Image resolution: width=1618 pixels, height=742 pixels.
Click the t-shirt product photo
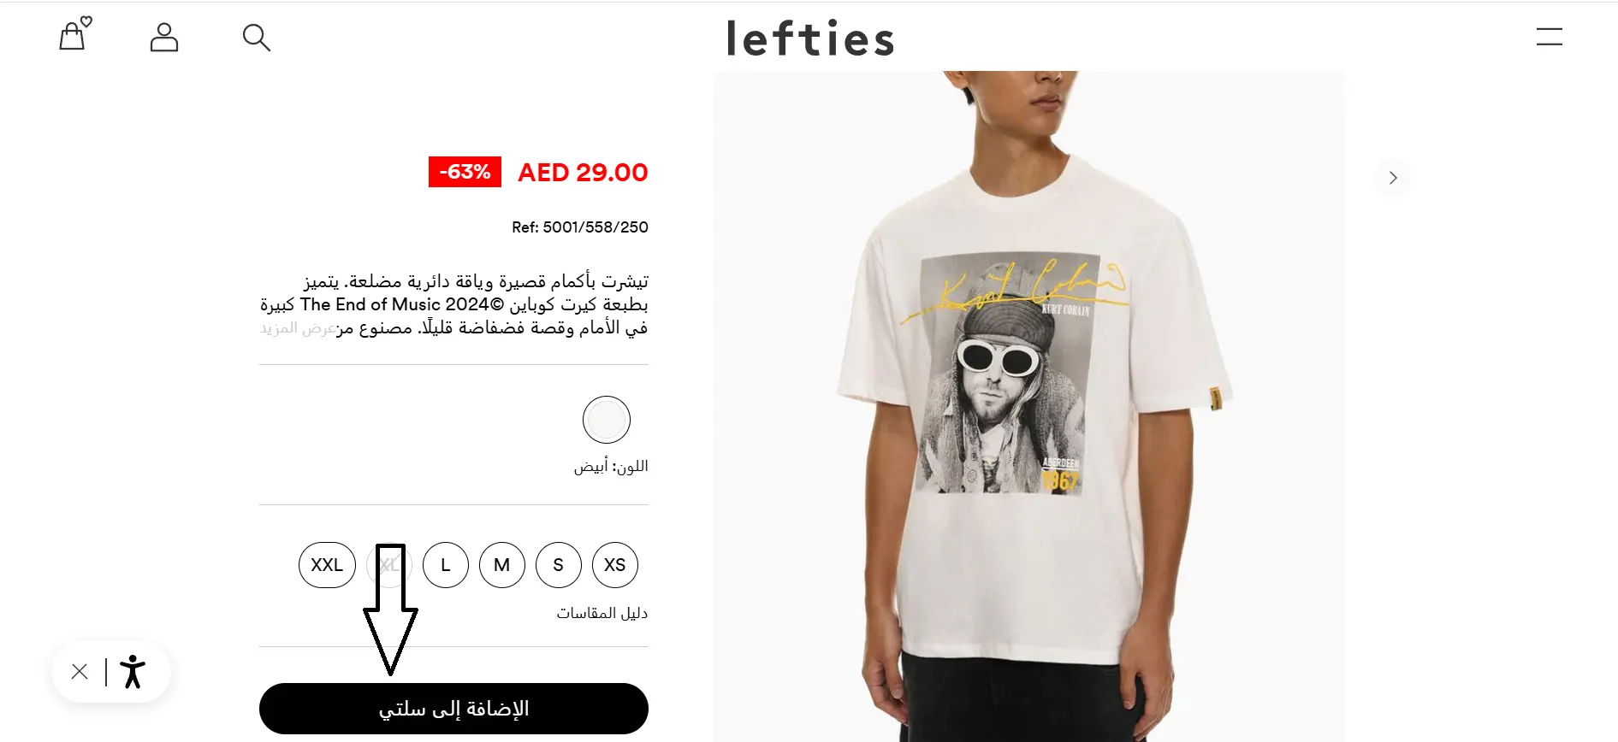(1029, 406)
